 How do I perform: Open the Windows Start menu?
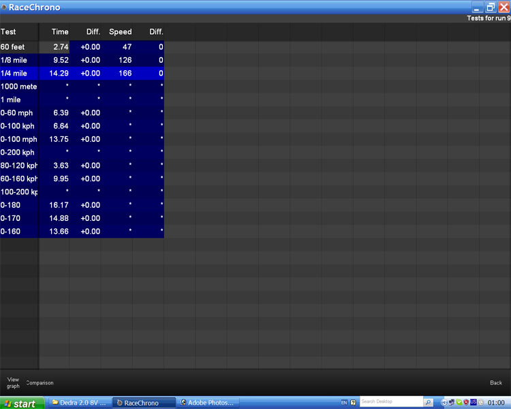click(x=20, y=404)
